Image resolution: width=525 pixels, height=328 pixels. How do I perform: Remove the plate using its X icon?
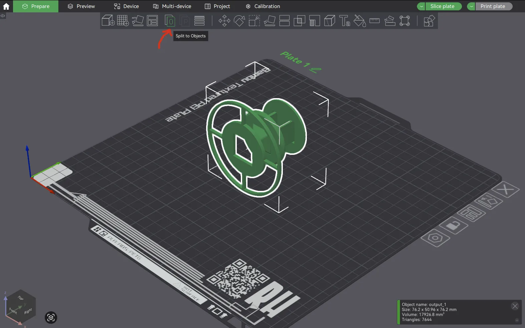tap(506, 190)
